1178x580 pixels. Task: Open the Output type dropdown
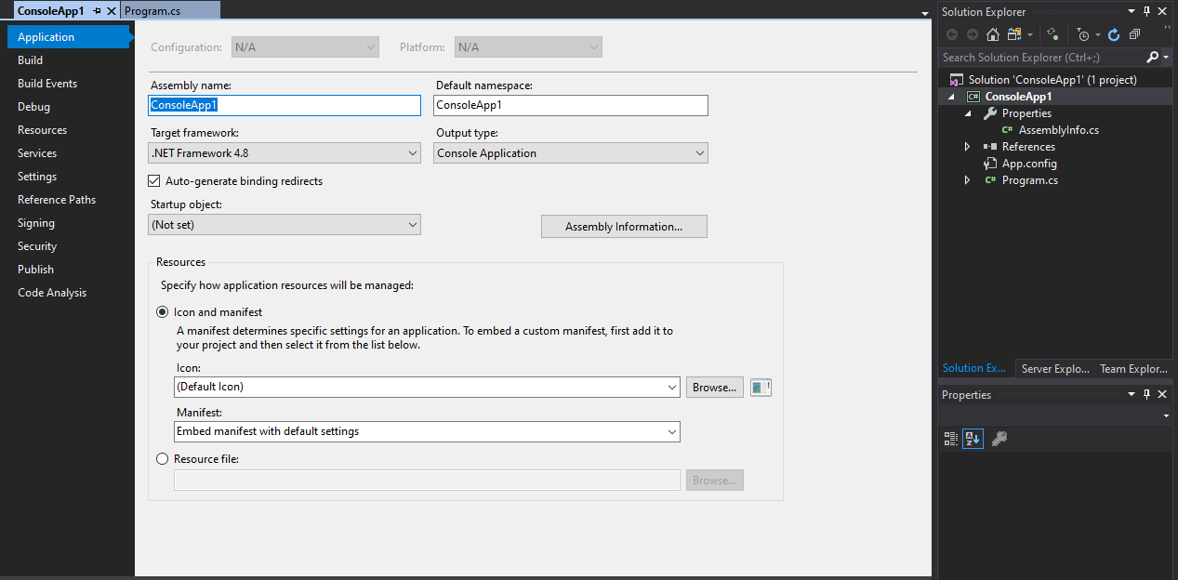point(570,153)
